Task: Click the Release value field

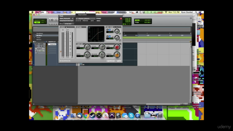Action: coord(95,56)
